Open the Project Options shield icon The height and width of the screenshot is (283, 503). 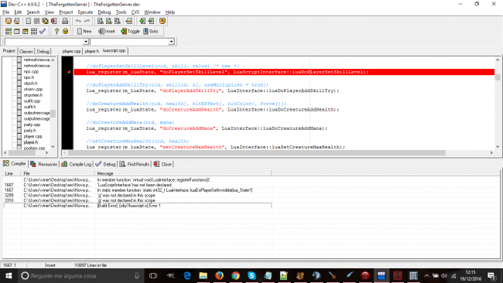coord(163,21)
